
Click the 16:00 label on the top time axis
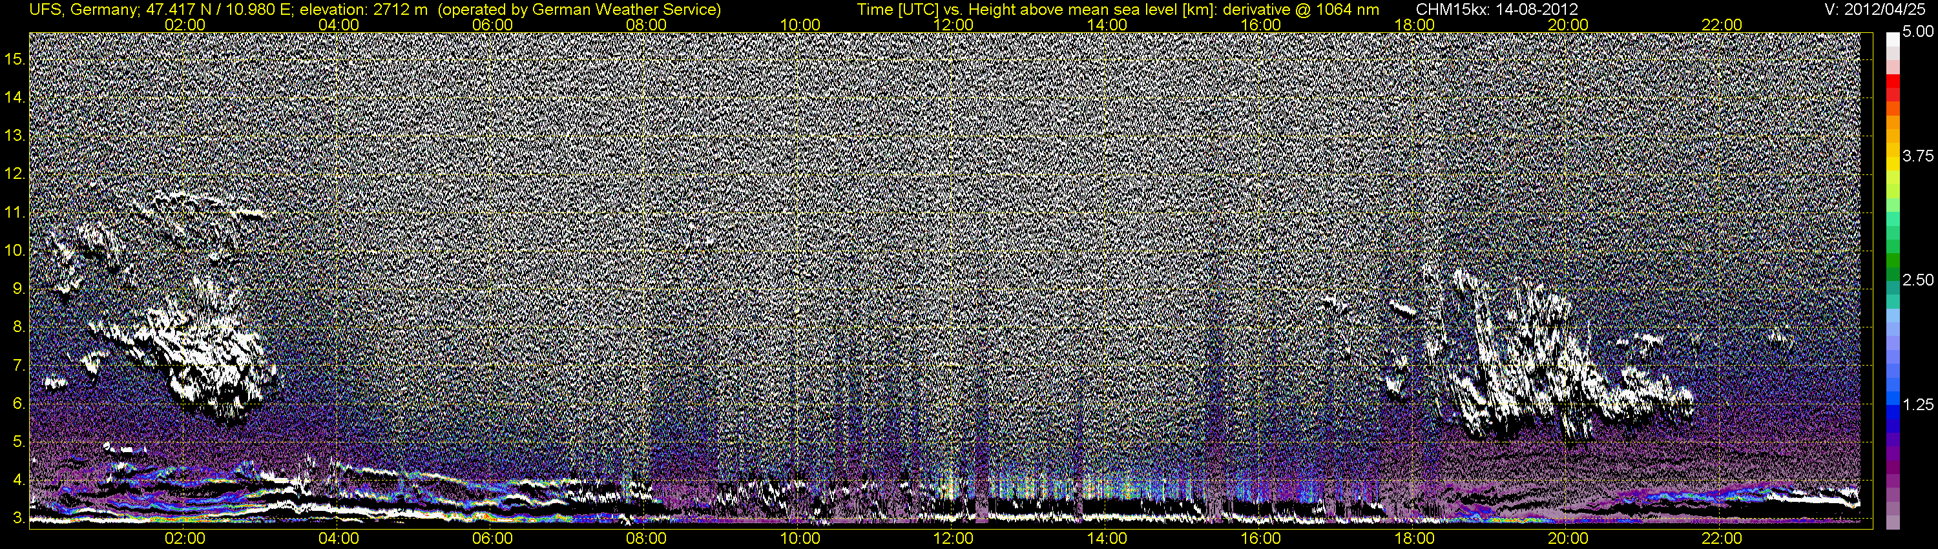[x=1261, y=25]
